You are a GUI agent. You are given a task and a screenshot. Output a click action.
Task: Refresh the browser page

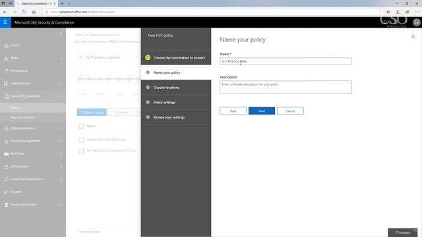[24, 12]
